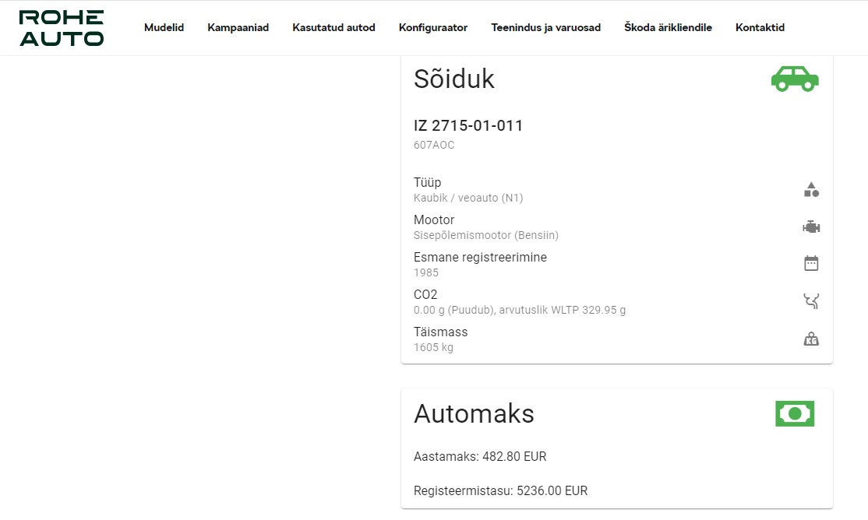Select Teenindus ja varuosad in navigation
The width and height of the screenshot is (868, 520).
(545, 28)
